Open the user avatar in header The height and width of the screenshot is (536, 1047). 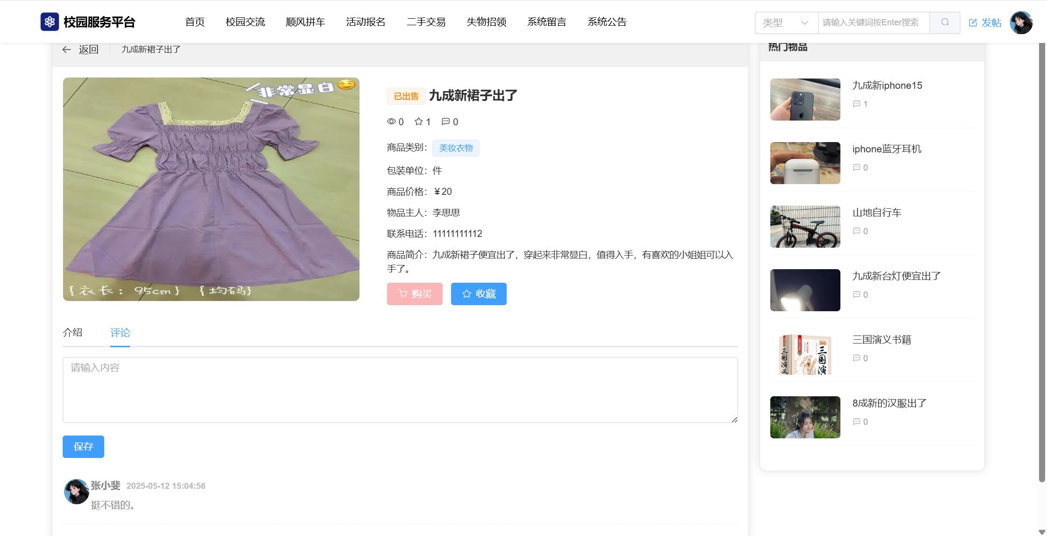coord(1021,22)
